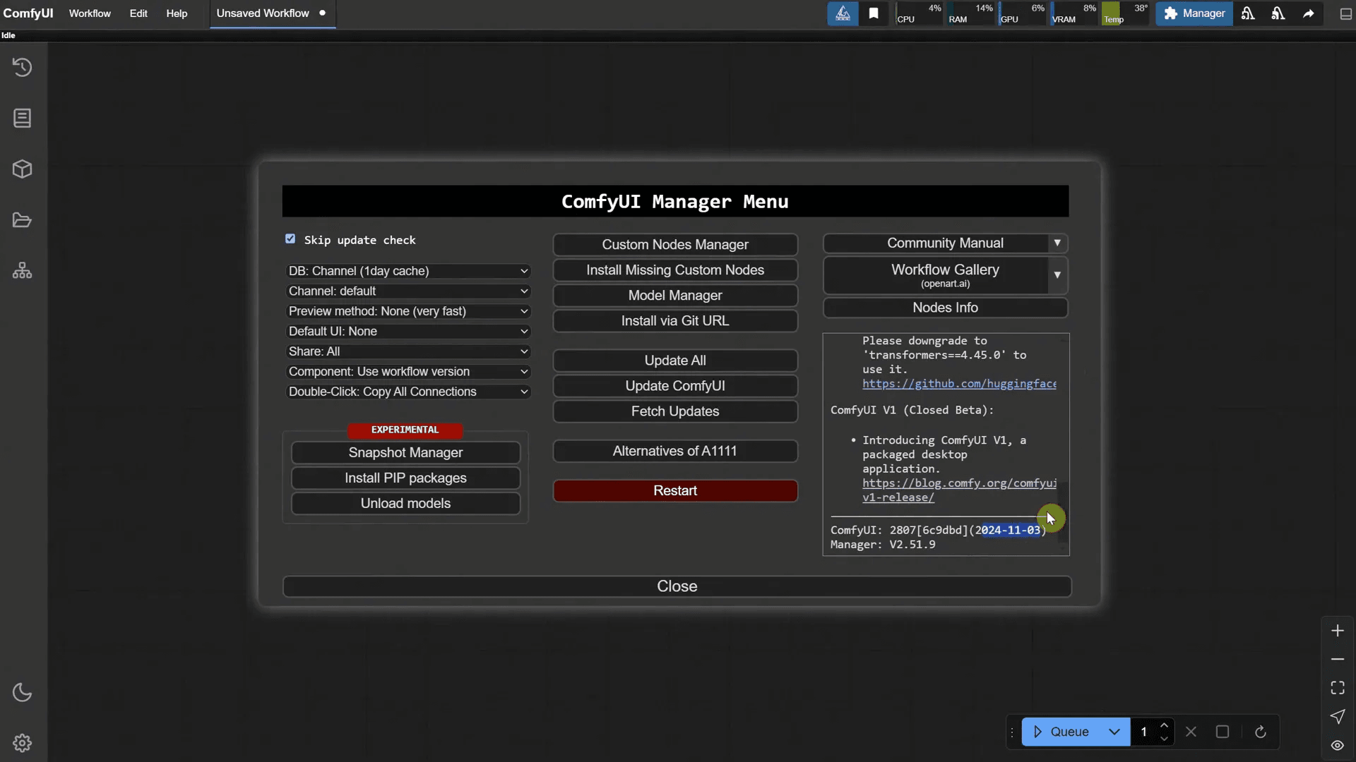
Task: Open Model Manager
Action: click(x=675, y=296)
